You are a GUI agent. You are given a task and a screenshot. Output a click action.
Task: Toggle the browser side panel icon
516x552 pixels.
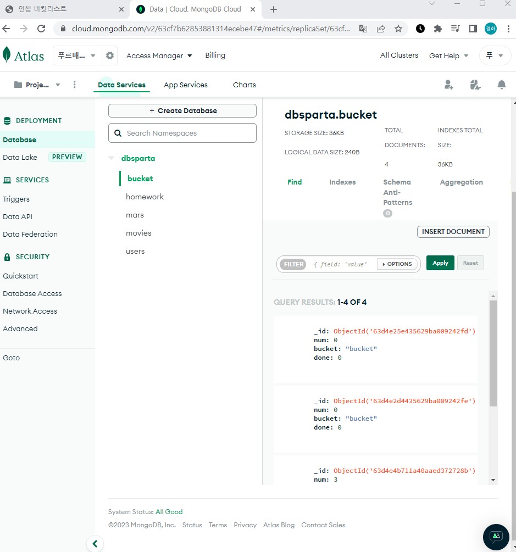[473, 29]
